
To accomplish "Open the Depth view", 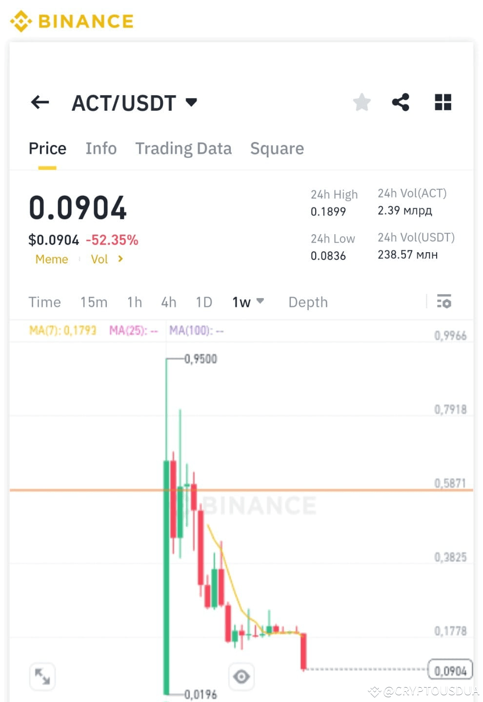I will (x=308, y=302).
